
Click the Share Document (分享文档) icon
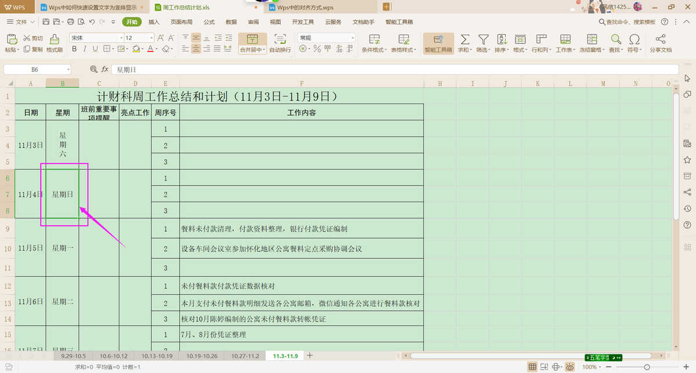pos(660,39)
